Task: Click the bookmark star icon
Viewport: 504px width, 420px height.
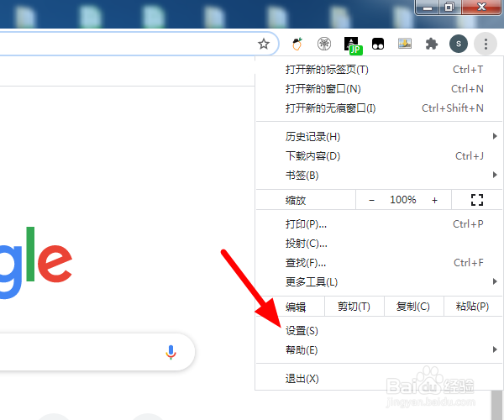Action: click(264, 44)
